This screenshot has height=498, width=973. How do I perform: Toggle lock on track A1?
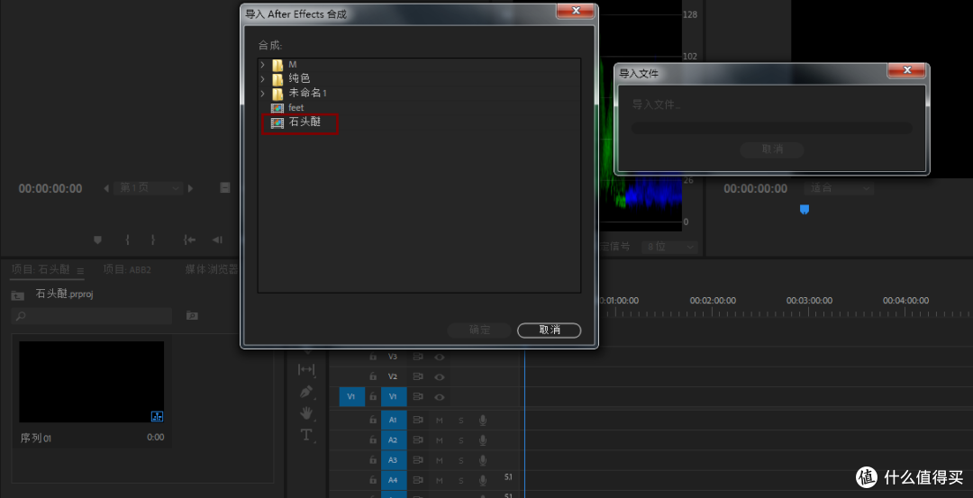[x=373, y=421]
